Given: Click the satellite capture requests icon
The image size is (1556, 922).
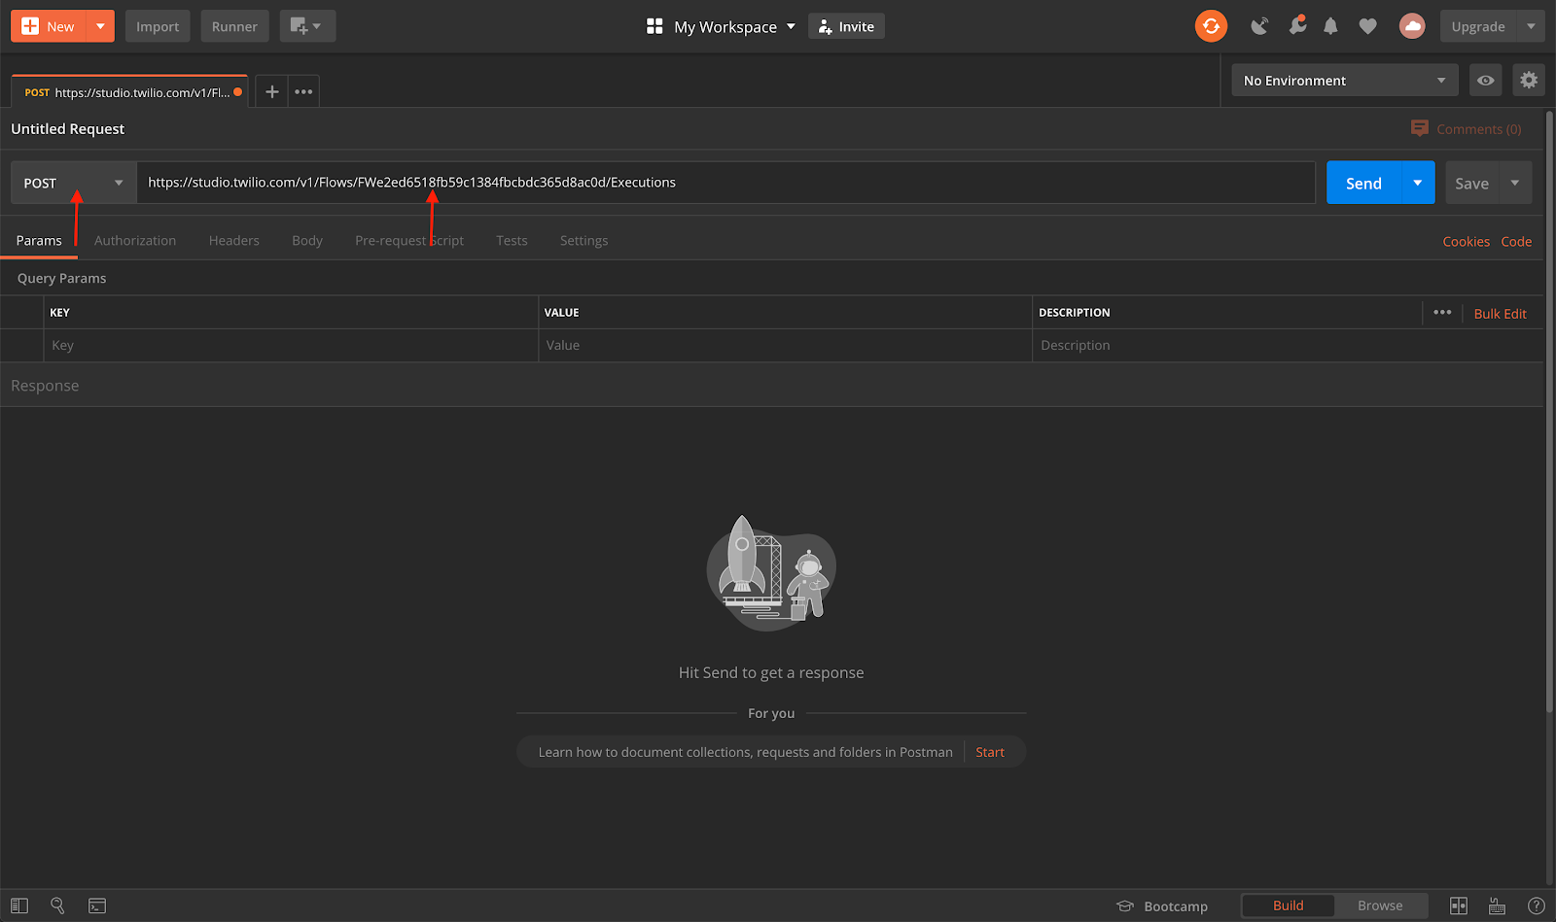Looking at the screenshot, I should click(x=1259, y=26).
